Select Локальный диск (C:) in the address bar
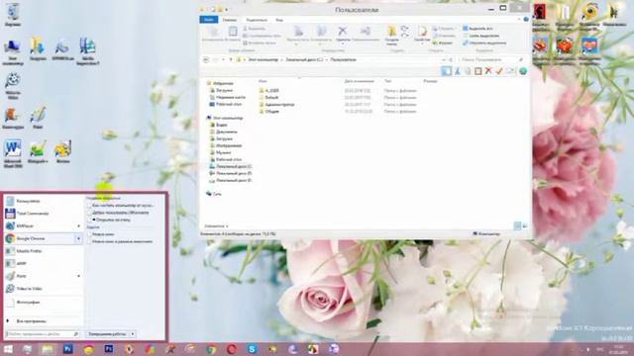 (304, 59)
